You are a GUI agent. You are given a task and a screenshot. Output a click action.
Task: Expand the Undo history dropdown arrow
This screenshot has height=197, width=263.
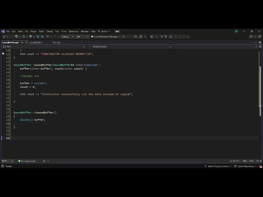click(x=51, y=37)
